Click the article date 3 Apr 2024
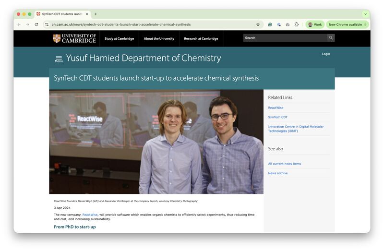The width and height of the screenshot is (384, 251). (x=62, y=208)
